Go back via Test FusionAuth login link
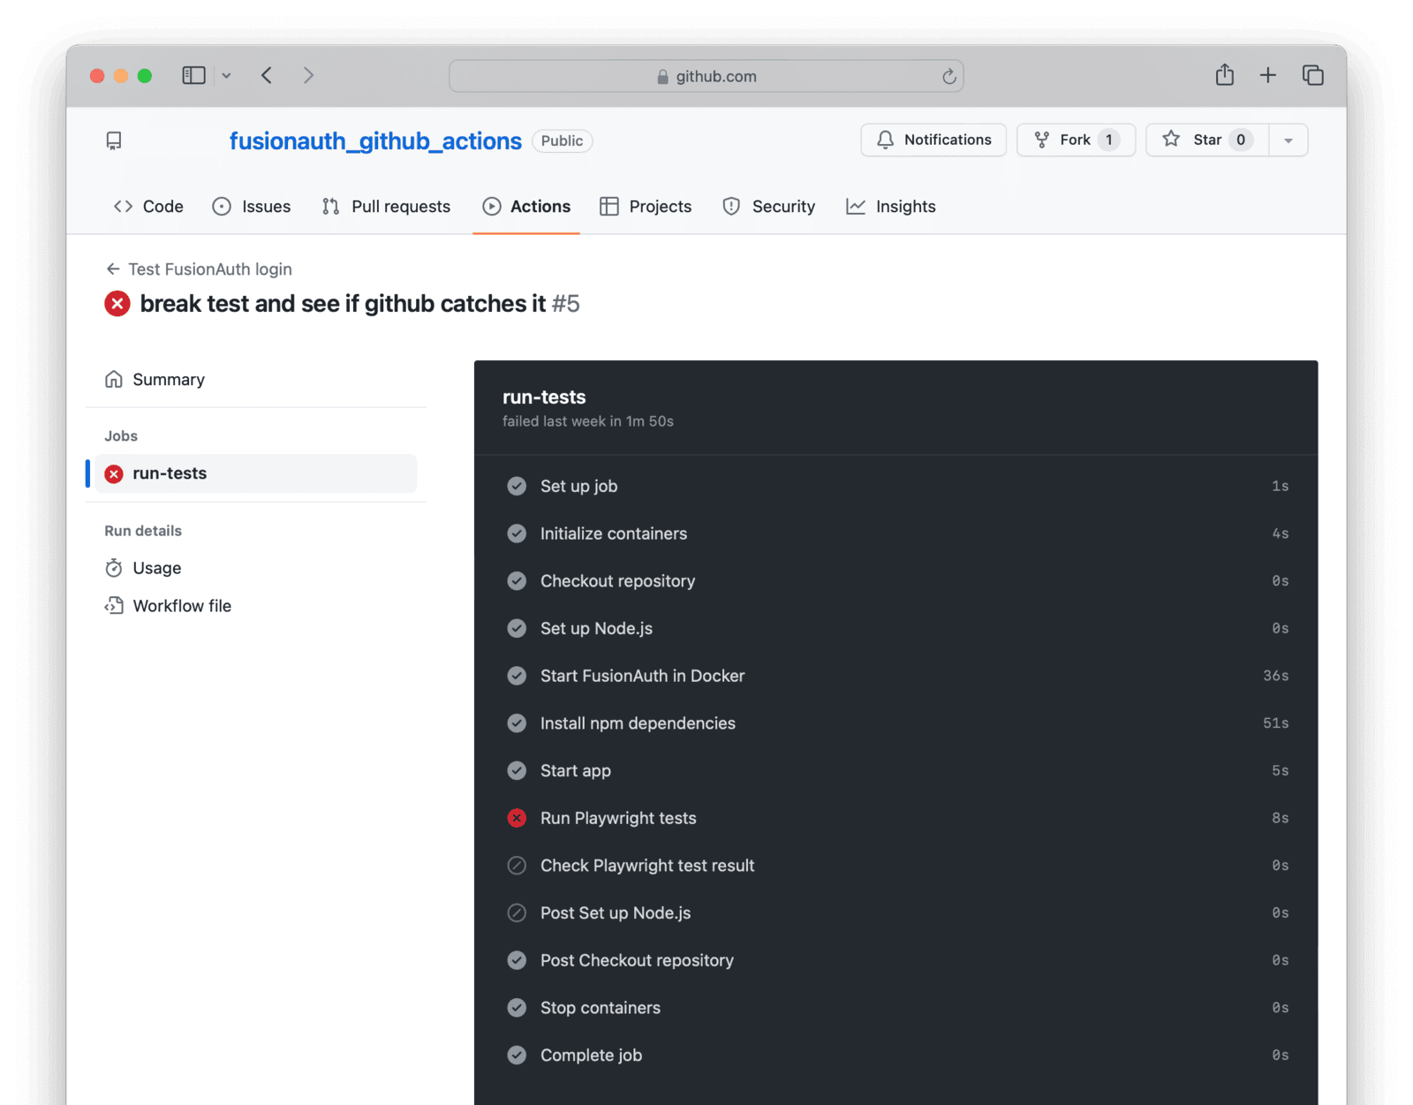The image size is (1413, 1105). [209, 269]
